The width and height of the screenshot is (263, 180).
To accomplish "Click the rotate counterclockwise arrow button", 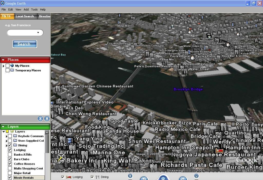I will (144, 178).
